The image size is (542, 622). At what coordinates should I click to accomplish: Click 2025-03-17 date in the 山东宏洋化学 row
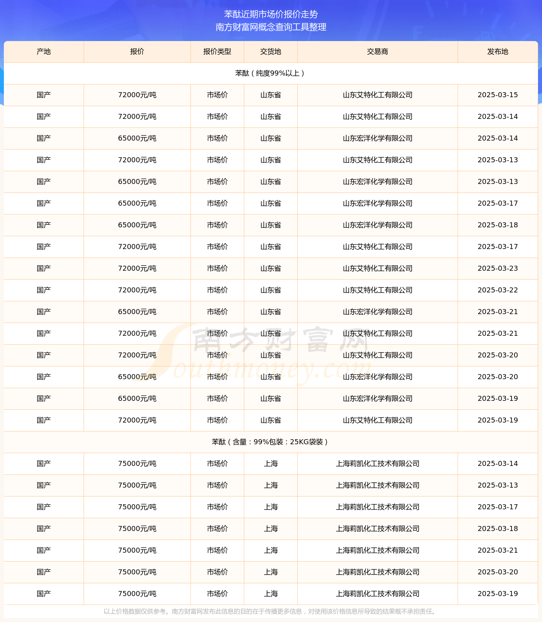(497, 203)
